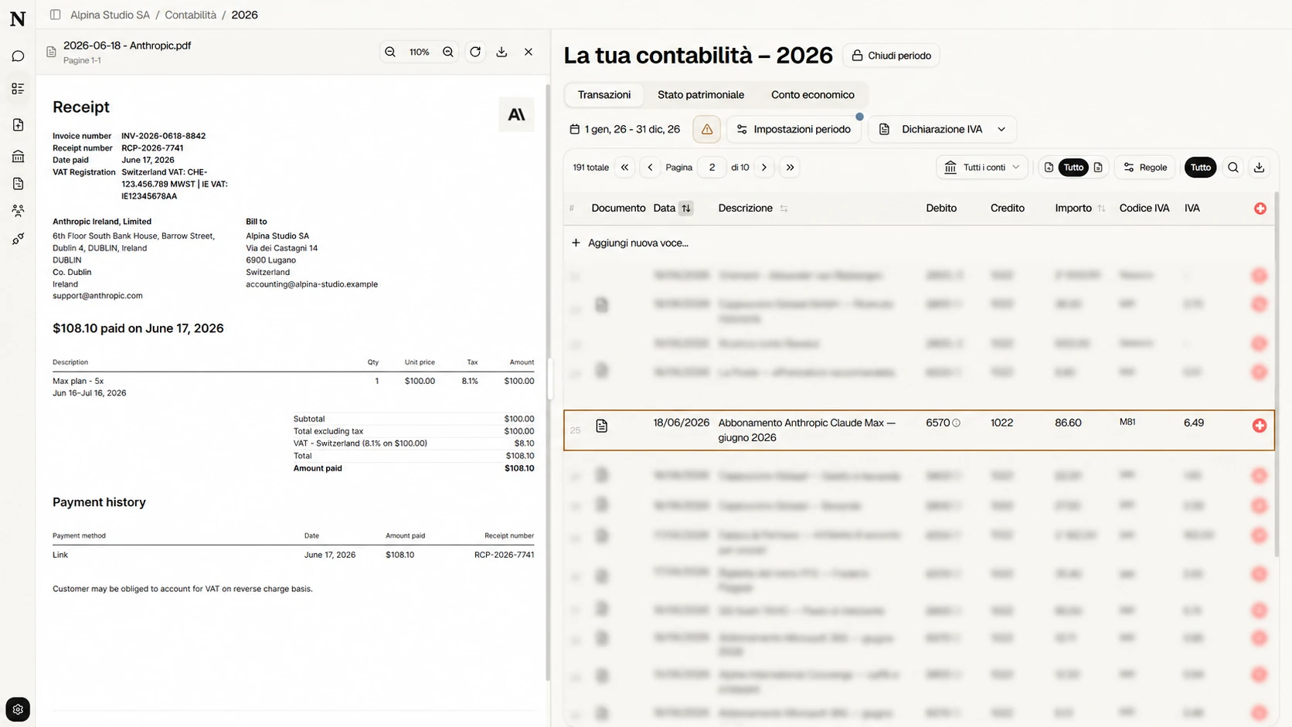This screenshot has width=1292, height=727.
Task: Filter entries without document icon
Action: 1098,167
